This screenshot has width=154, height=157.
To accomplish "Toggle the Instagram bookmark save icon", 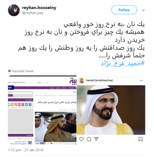I will pyautogui.click(x=141, y=139).
